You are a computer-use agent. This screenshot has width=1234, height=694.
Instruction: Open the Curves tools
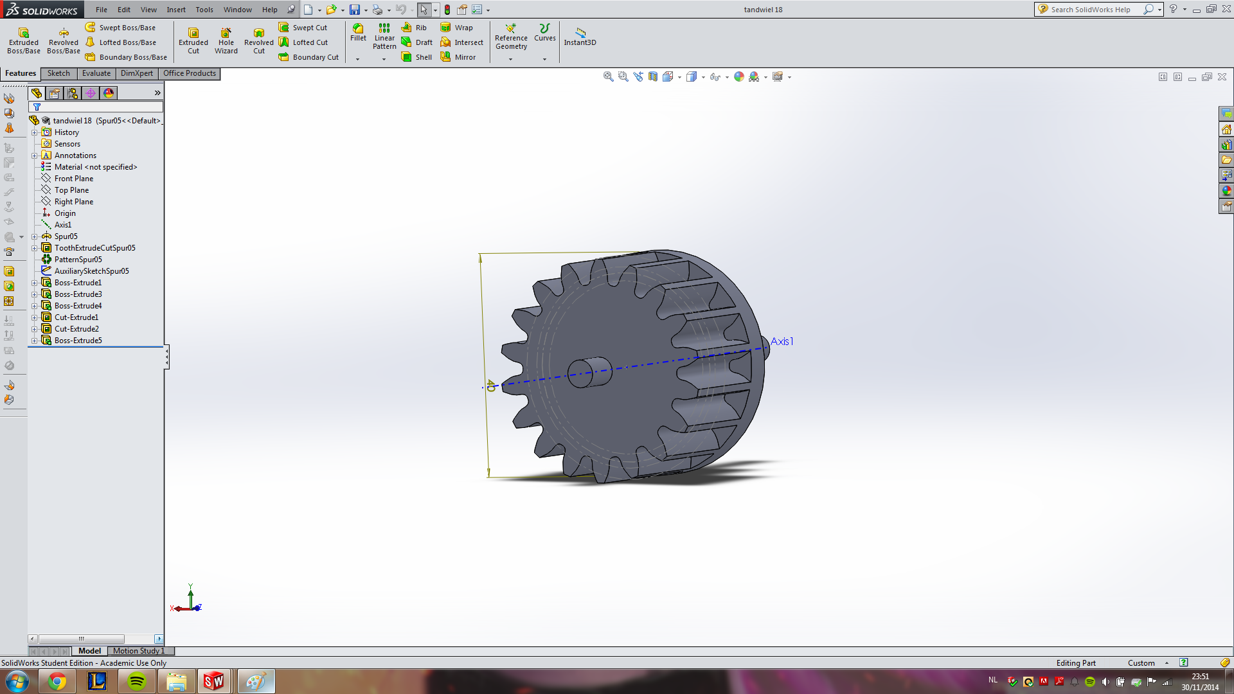coord(544,33)
